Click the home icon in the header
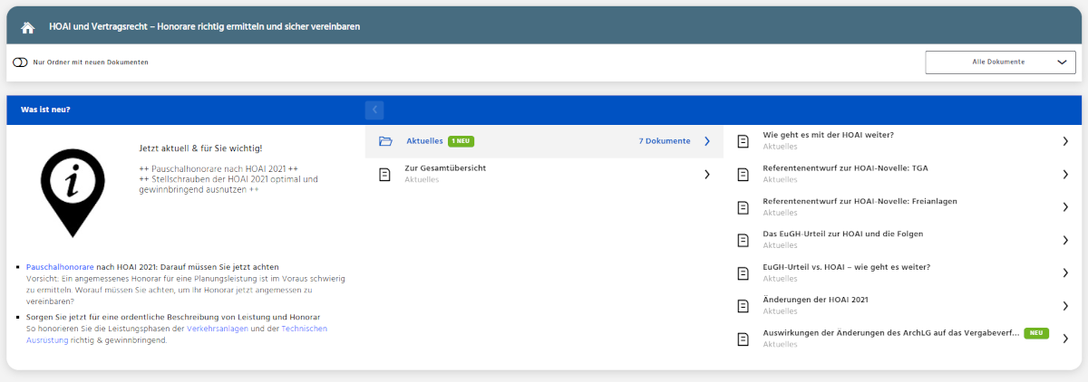 coord(28,27)
